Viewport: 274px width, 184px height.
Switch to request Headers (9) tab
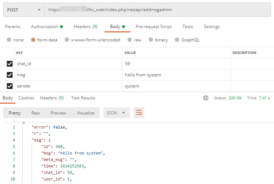coord(85,27)
